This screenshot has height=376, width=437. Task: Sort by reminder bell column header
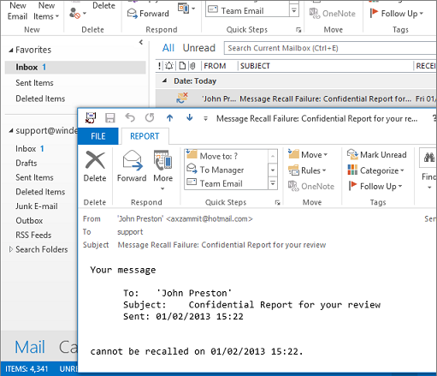point(169,66)
